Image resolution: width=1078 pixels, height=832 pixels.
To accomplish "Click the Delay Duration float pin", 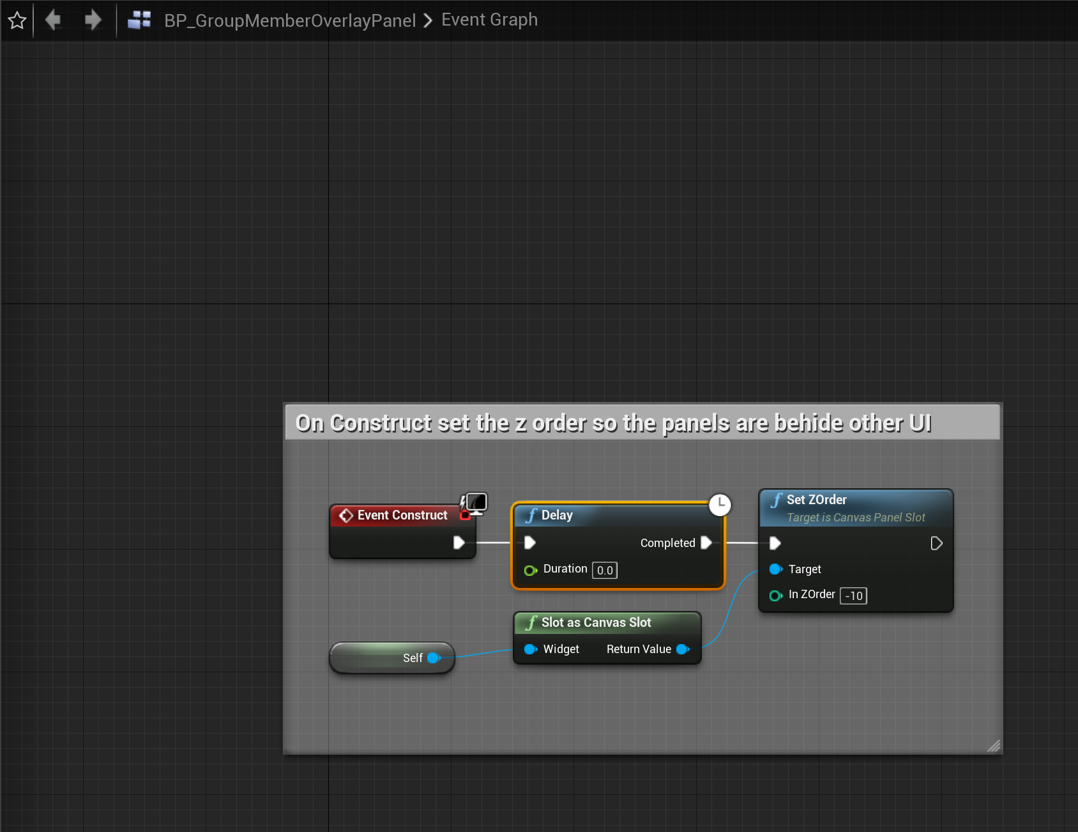I will [x=531, y=570].
